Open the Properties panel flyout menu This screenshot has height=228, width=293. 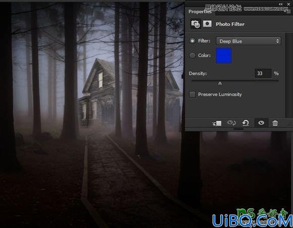pyautogui.click(x=288, y=12)
